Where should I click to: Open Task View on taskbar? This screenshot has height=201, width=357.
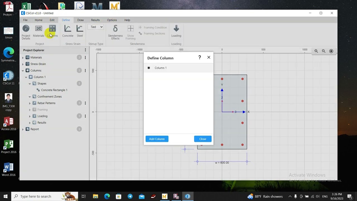coord(83,196)
